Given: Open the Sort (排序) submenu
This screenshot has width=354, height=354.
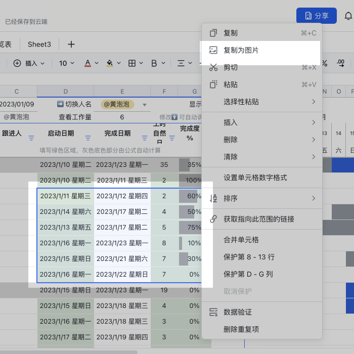Looking at the screenshot, I should point(262,198).
